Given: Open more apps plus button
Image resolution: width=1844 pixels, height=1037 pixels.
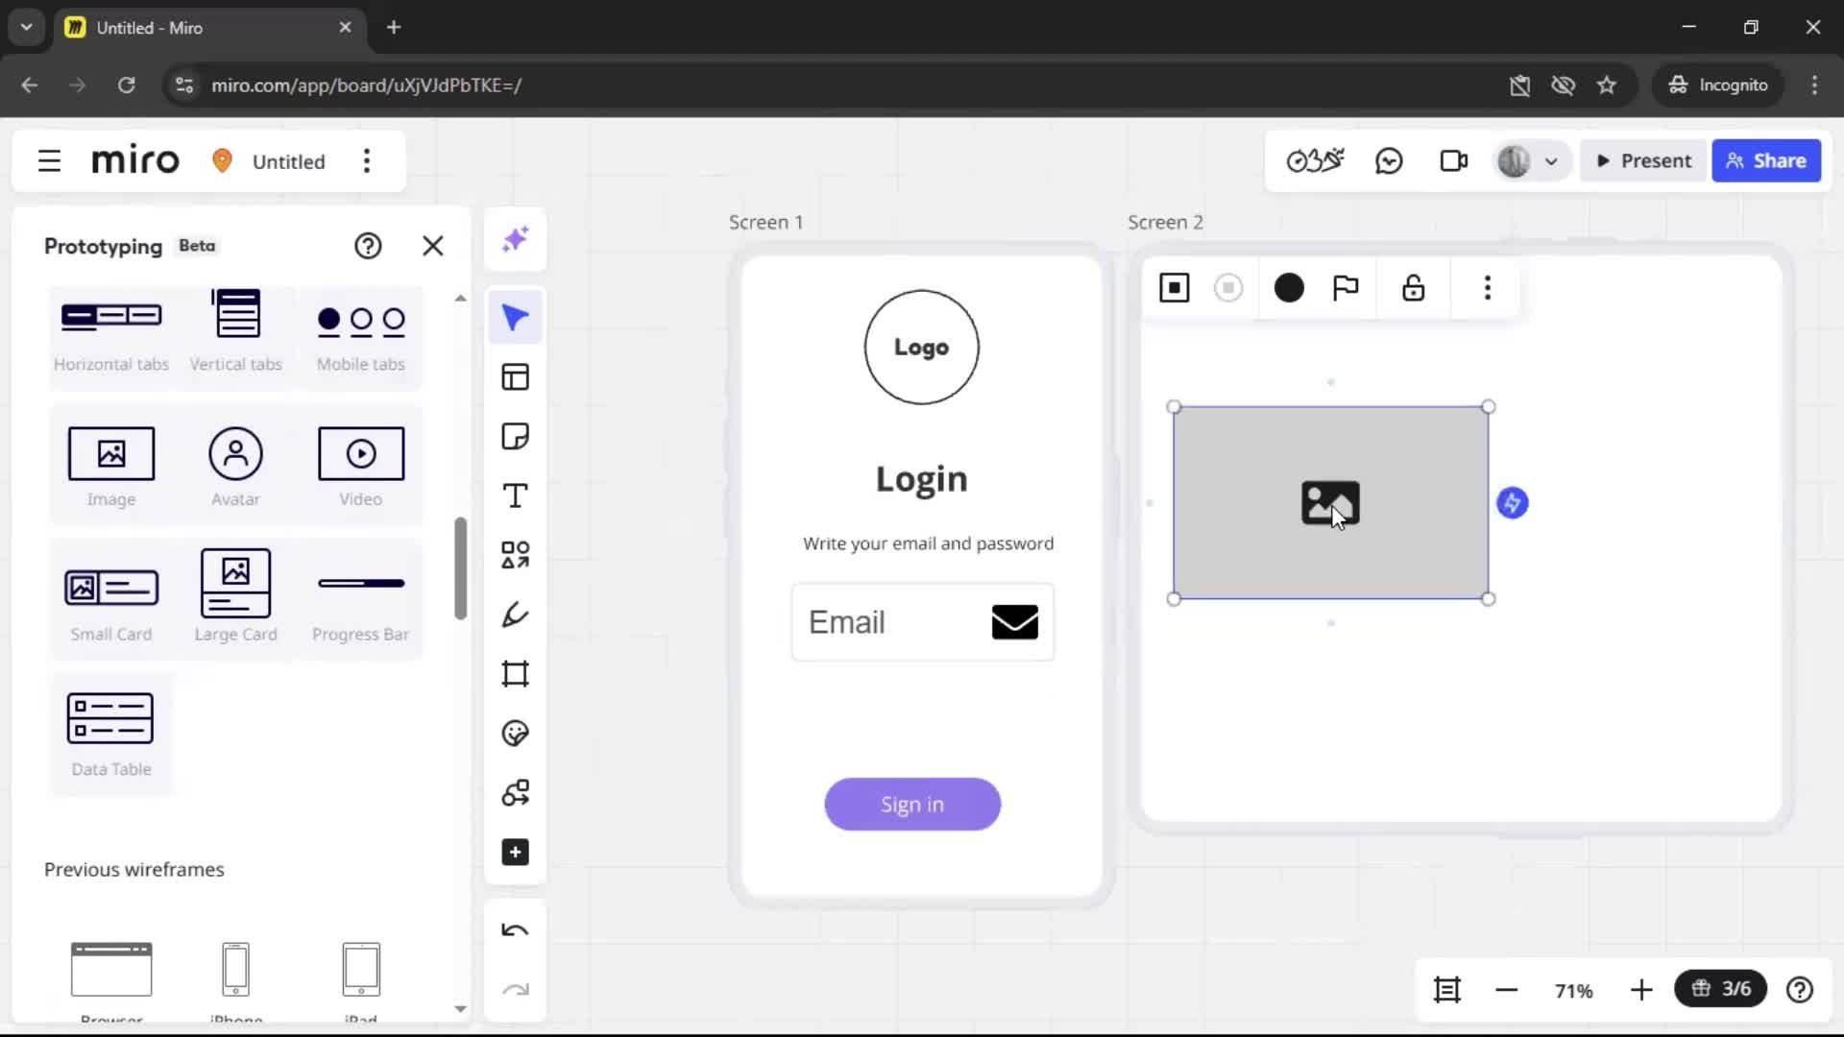Looking at the screenshot, I should 516,853.
